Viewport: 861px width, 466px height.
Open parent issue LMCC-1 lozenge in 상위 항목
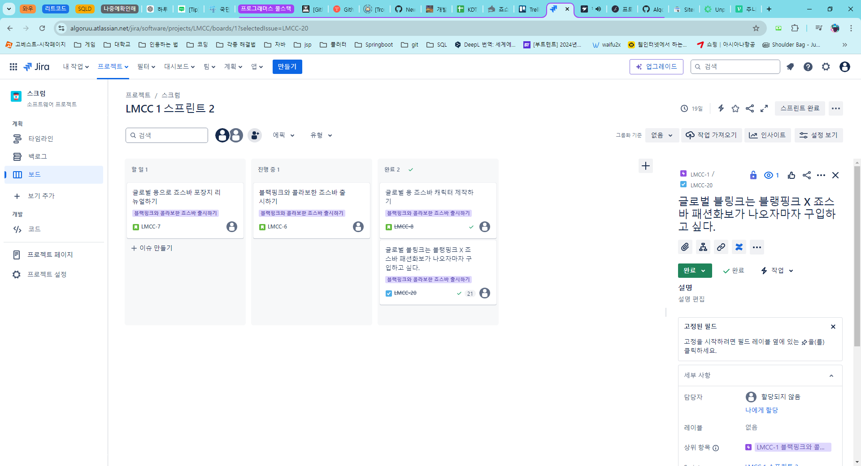tap(793, 447)
